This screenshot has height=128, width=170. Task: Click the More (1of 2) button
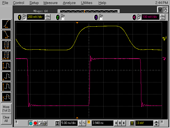pyautogui.click(x=6, y=109)
